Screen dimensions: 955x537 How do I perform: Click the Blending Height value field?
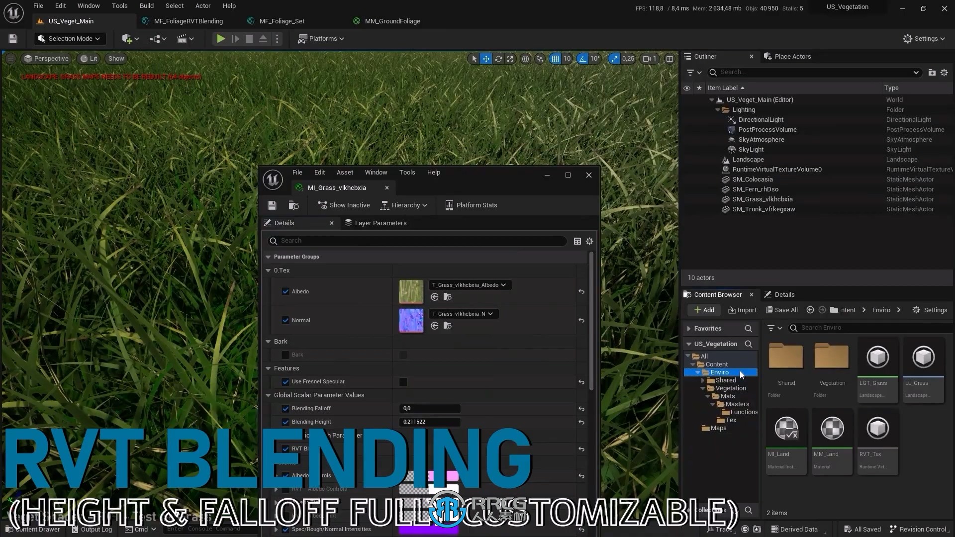click(x=430, y=422)
